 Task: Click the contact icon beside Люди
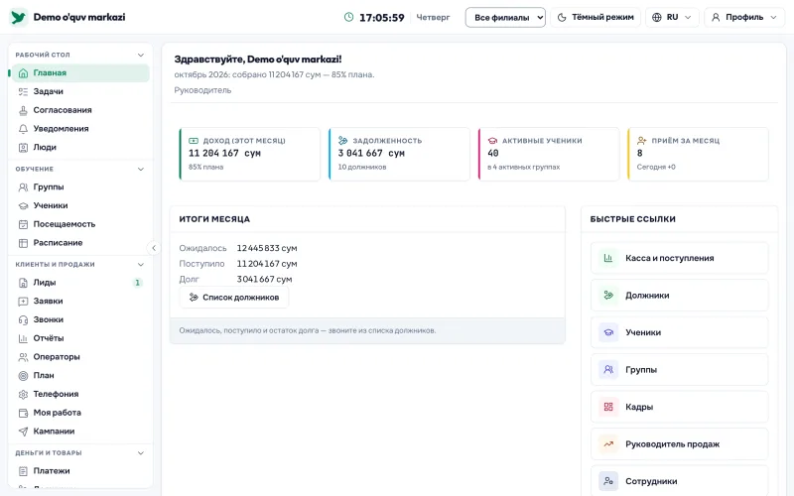point(23,148)
